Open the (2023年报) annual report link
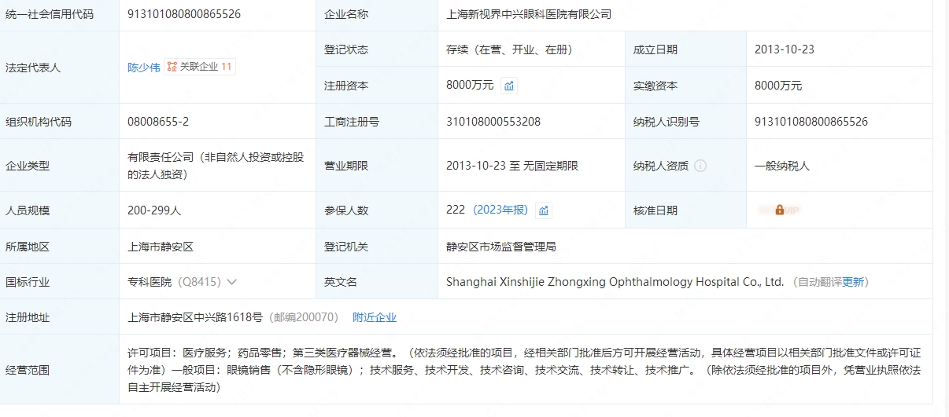 (500, 210)
